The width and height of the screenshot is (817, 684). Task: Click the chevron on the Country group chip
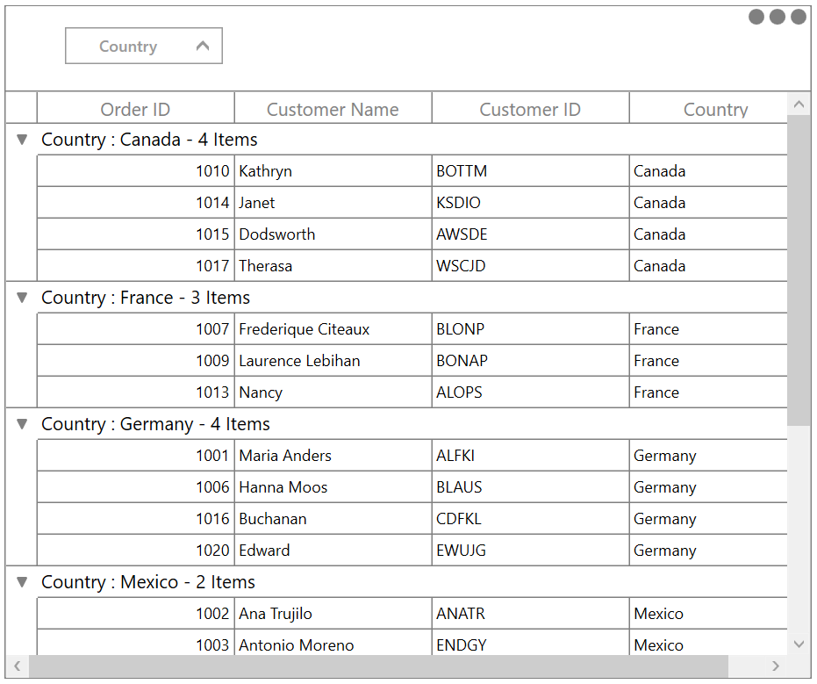click(203, 45)
